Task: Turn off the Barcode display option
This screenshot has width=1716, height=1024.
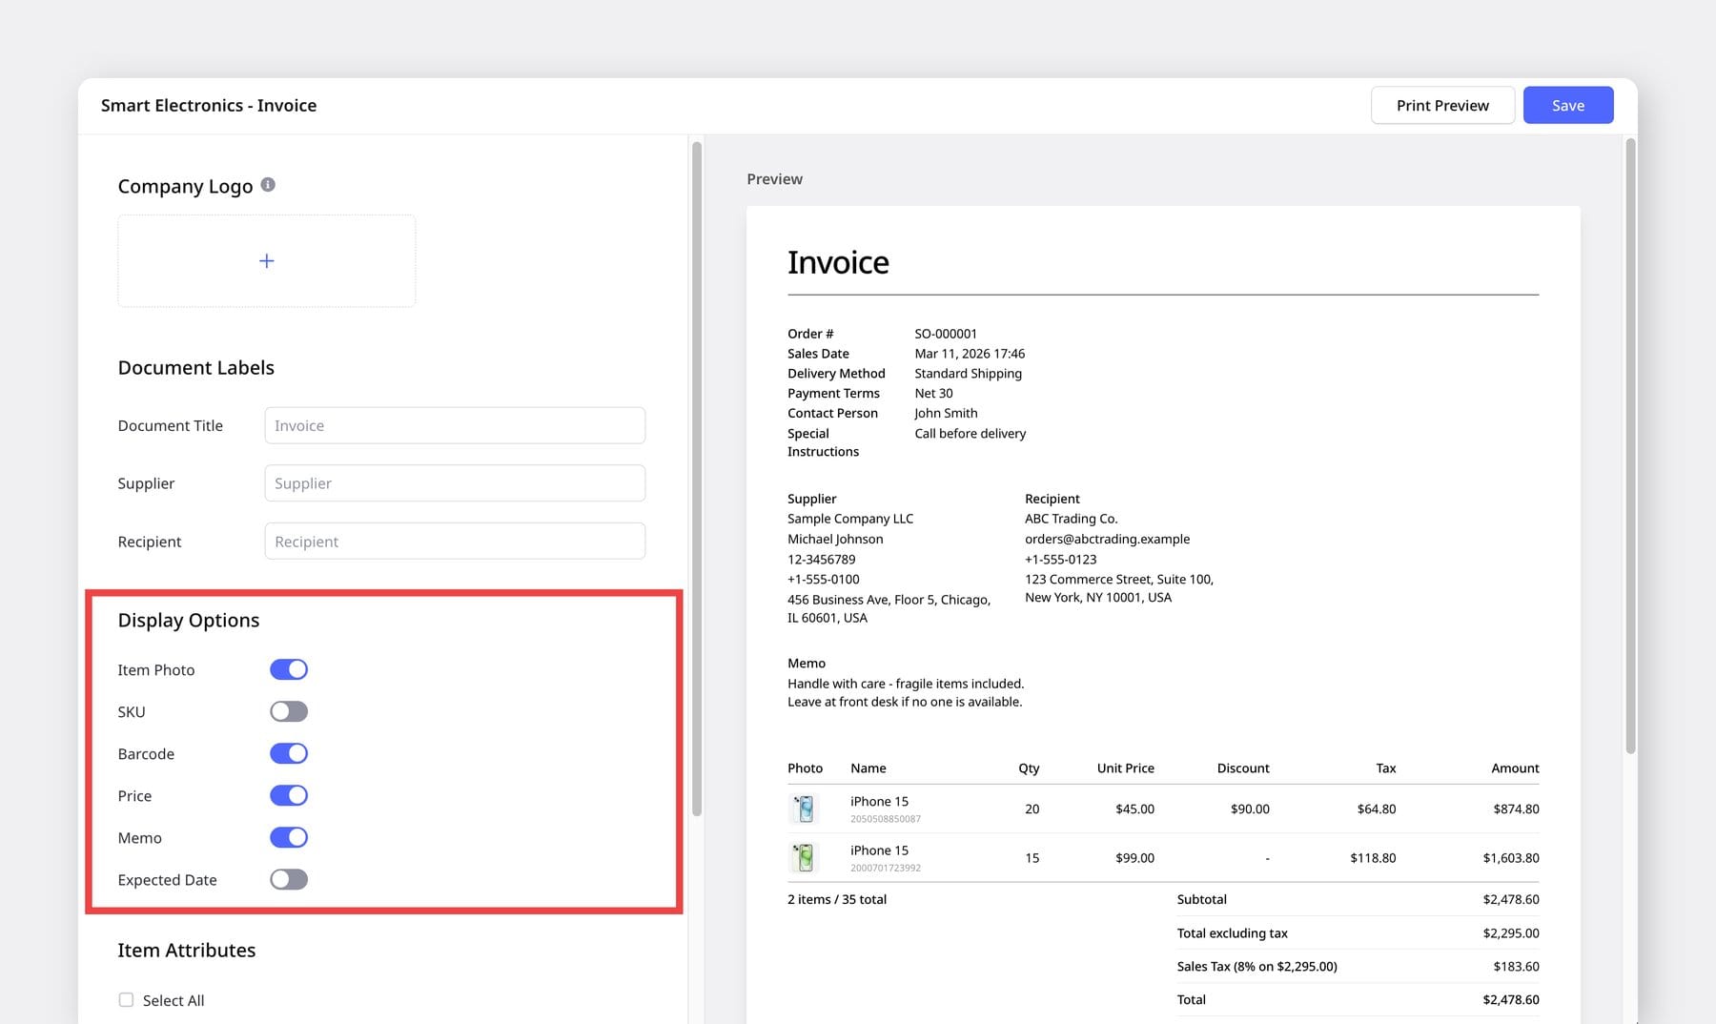Action: (289, 752)
